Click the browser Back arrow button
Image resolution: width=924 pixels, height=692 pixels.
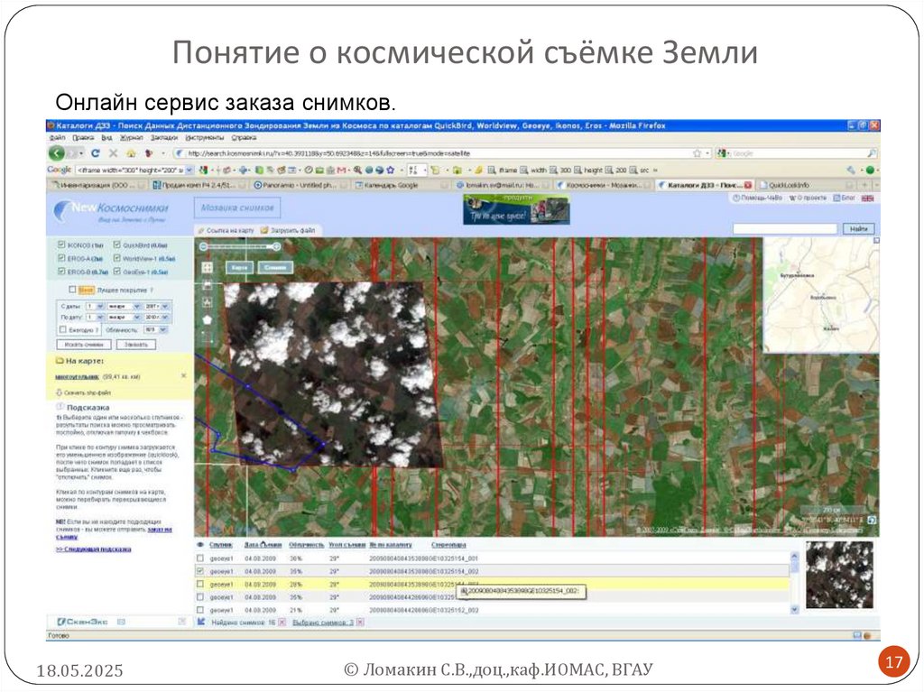point(57,153)
